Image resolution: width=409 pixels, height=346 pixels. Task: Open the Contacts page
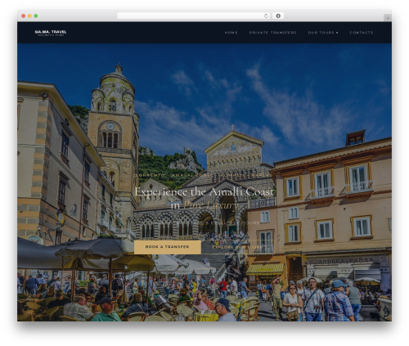coord(362,33)
